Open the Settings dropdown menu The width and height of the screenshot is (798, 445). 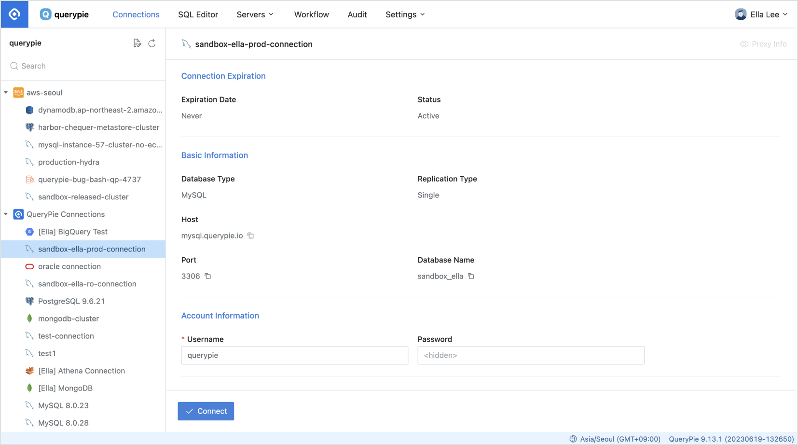tap(405, 14)
